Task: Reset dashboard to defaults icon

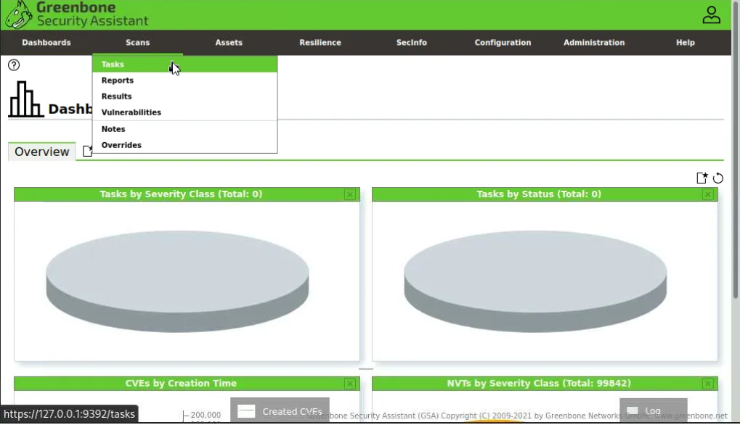Action: [717, 178]
